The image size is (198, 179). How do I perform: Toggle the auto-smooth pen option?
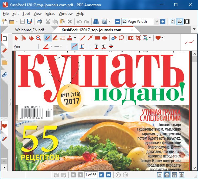[82, 46]
